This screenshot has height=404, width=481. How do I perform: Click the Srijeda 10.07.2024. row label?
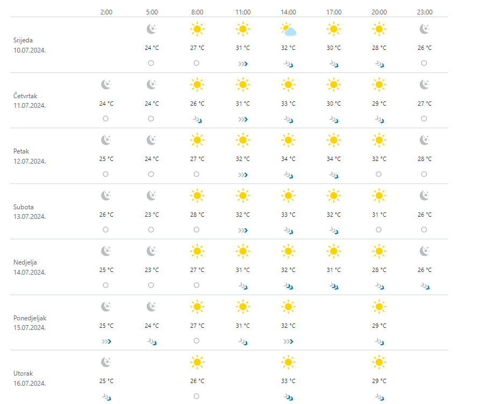coord(30,45)
